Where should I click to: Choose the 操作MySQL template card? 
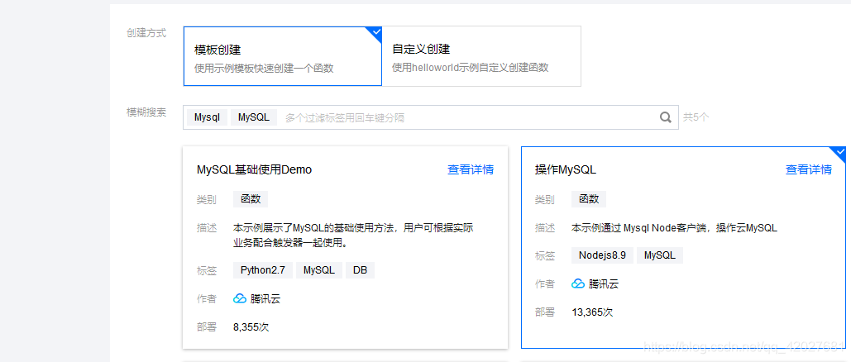(x=683, y=247)
